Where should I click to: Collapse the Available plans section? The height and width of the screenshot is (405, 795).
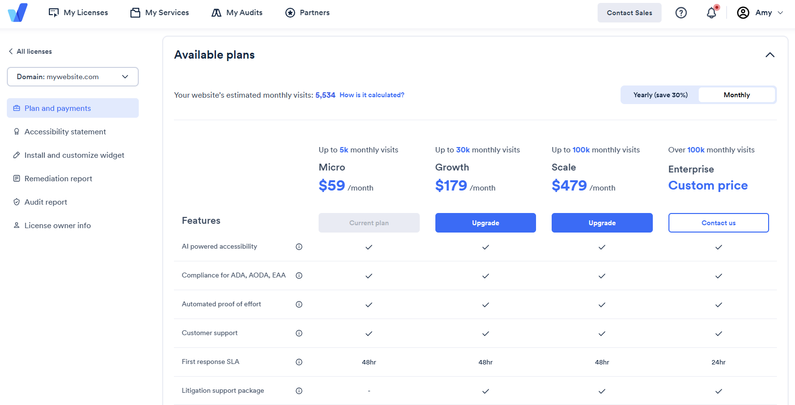(x=770, y=55)
